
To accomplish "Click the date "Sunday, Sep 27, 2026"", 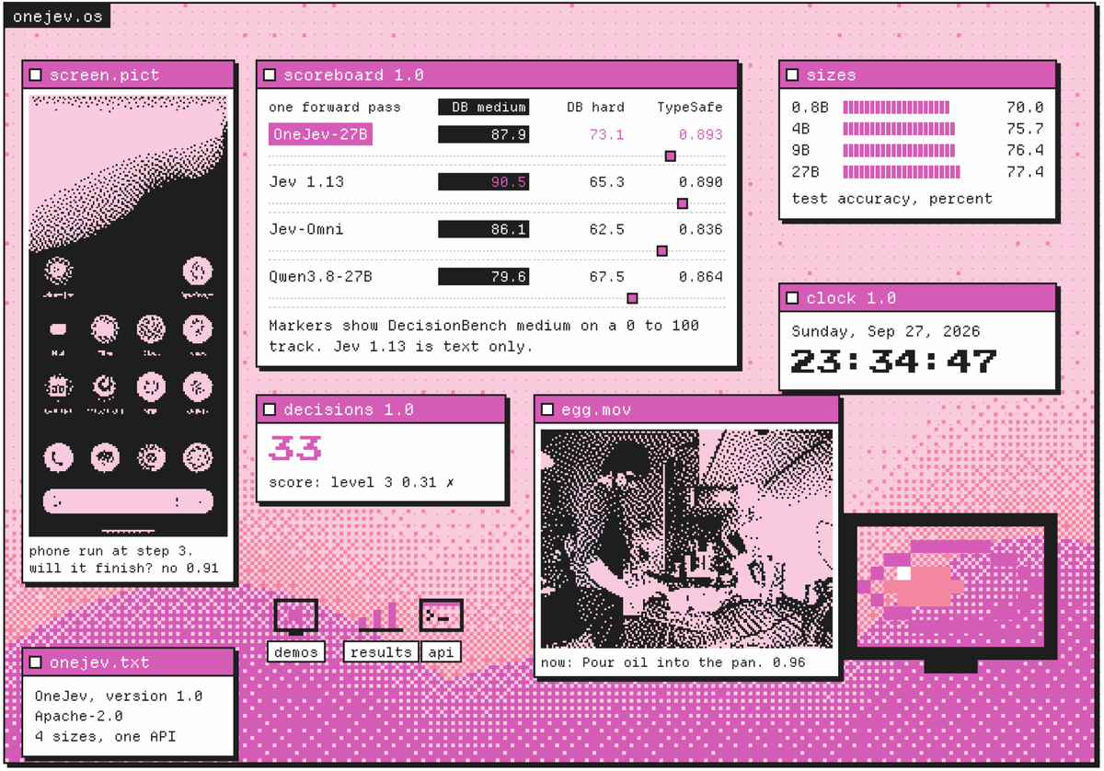I will (886, 331).
